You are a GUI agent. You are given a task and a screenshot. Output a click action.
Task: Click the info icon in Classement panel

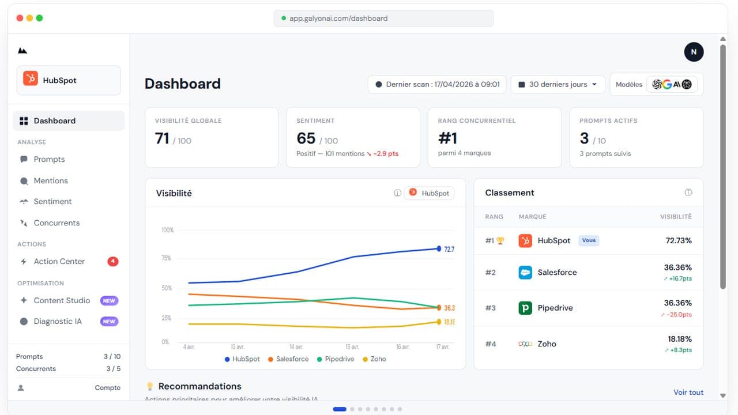(688, 193)
